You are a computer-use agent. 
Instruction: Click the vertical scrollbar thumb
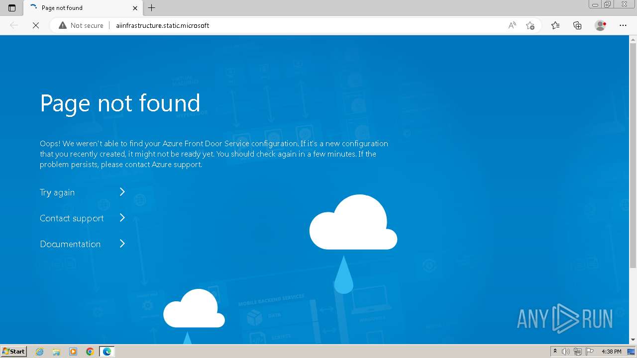click(633, 155)
